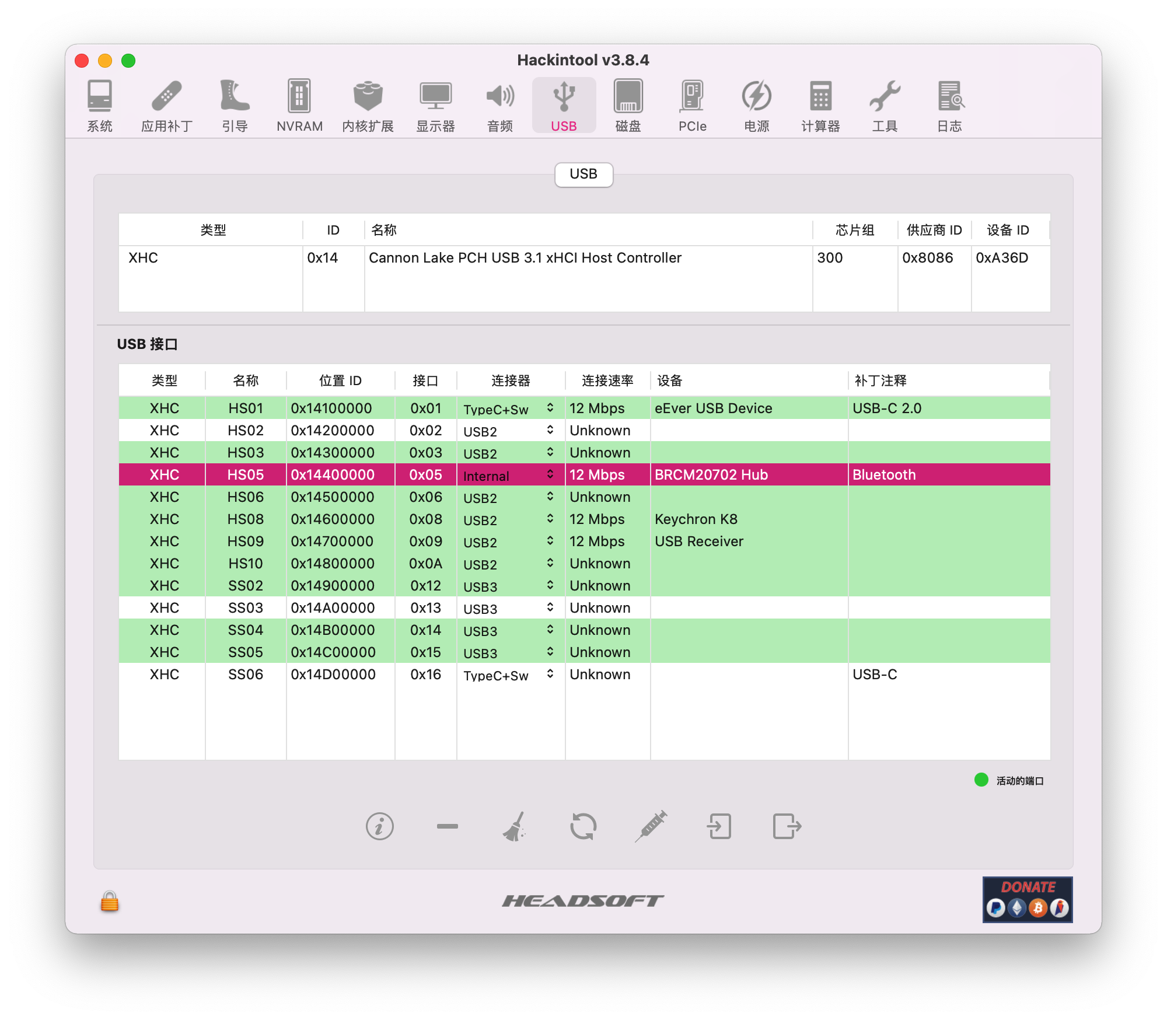Open connector dropdown for SS05 port

click(x=511, y=652)
